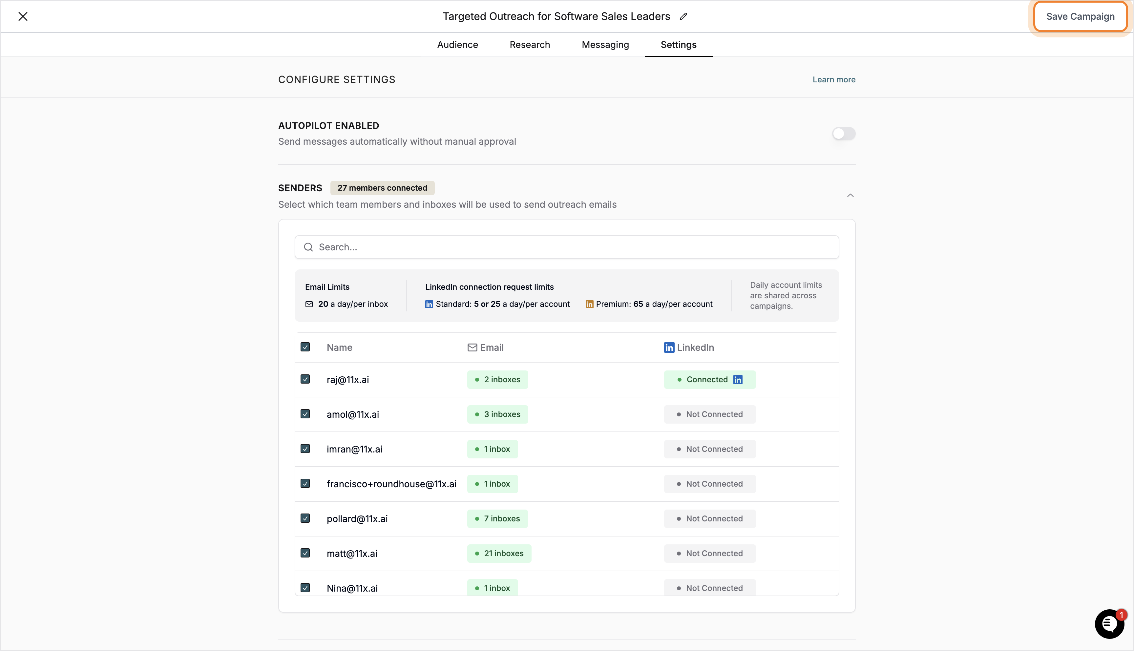Click the Standard LinkedIn blue icon

coord(429,304)
